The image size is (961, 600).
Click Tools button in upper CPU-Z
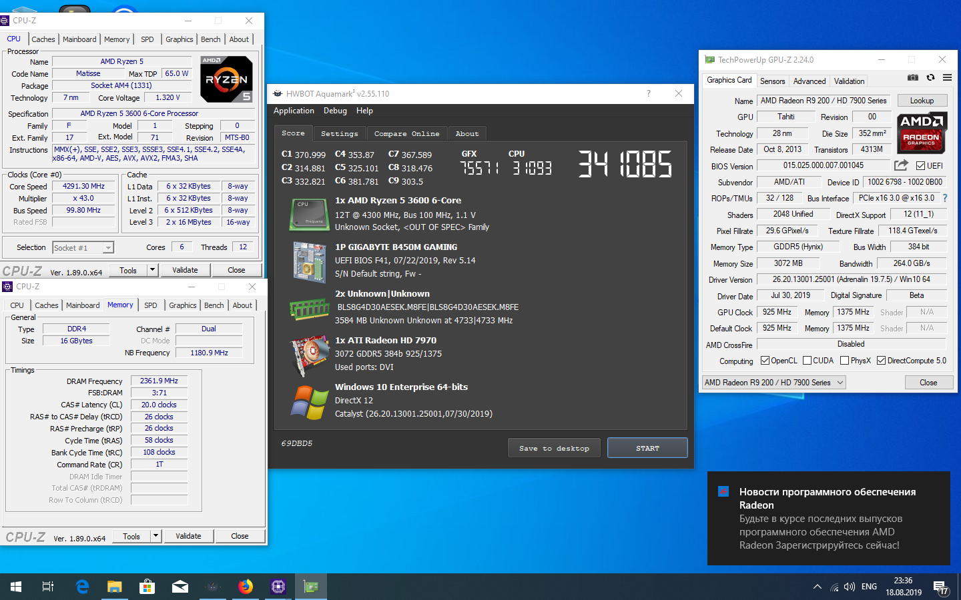coord(128,270)
